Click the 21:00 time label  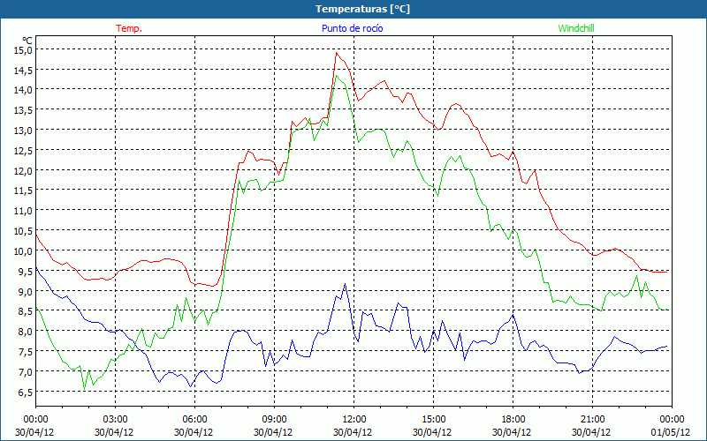click(x=591, y=420)
